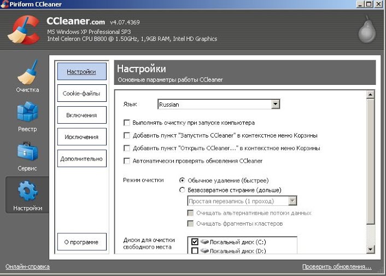Switch to the Cookie-файлы tab
This screenshot has width=386, height=276.
point(81,93)
